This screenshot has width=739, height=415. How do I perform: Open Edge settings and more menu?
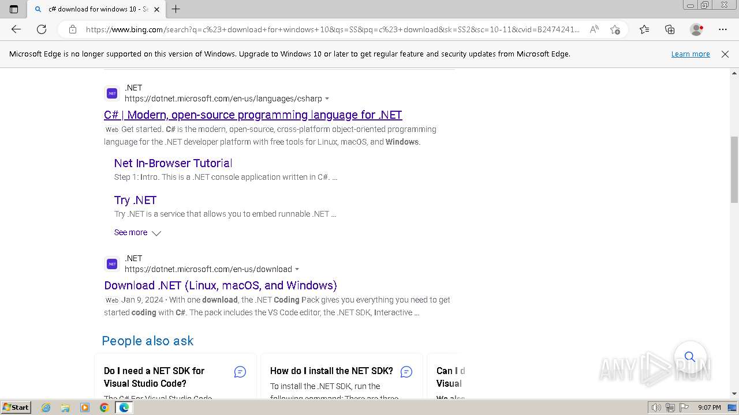point(723,29)
